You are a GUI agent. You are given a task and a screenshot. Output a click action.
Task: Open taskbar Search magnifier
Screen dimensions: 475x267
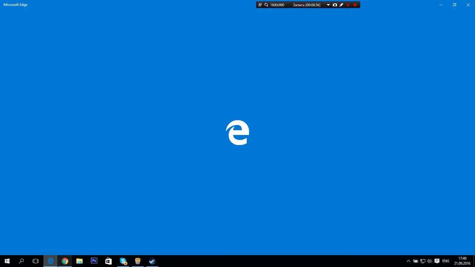[21, 261]
